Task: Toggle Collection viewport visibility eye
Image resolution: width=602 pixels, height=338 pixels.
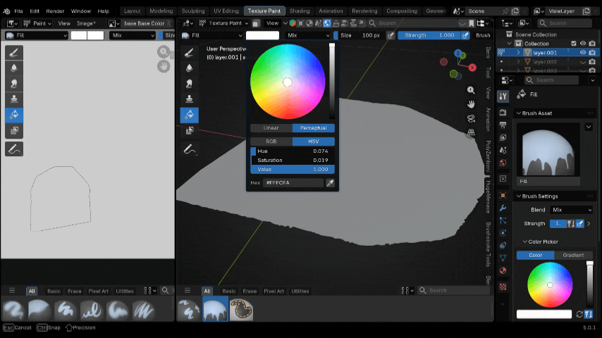Action: [x=583, y=44]
